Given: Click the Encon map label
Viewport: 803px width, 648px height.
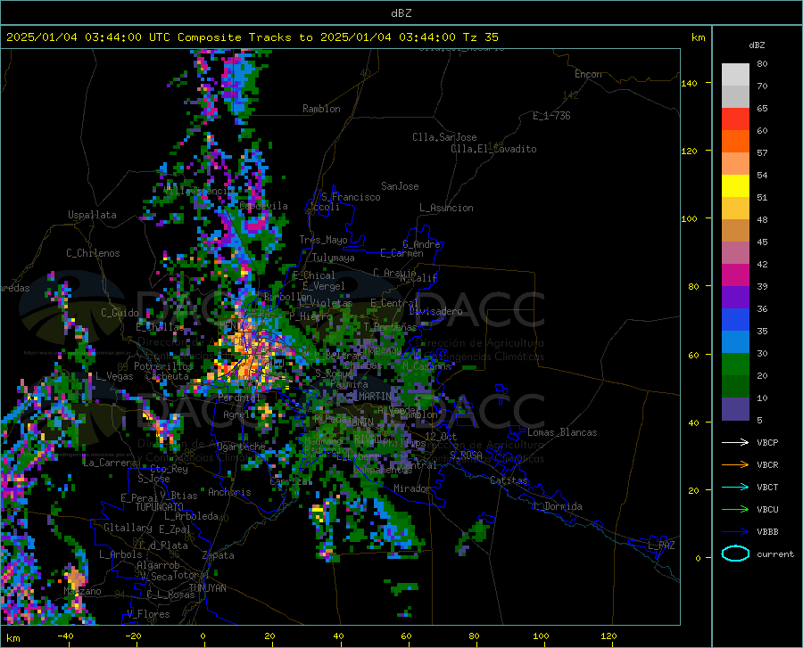Looking at the screenshot, I should click(x=588, y=74).
